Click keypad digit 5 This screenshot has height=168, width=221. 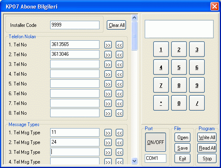tap(179, 67)
